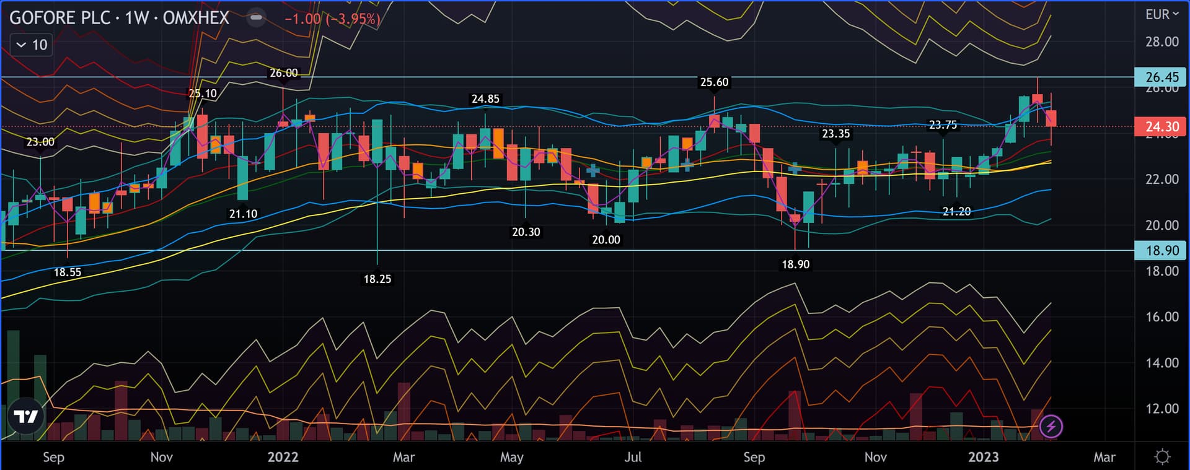Open chart settings via the gear icon

pyautogui.click(x=1162, y=457)
